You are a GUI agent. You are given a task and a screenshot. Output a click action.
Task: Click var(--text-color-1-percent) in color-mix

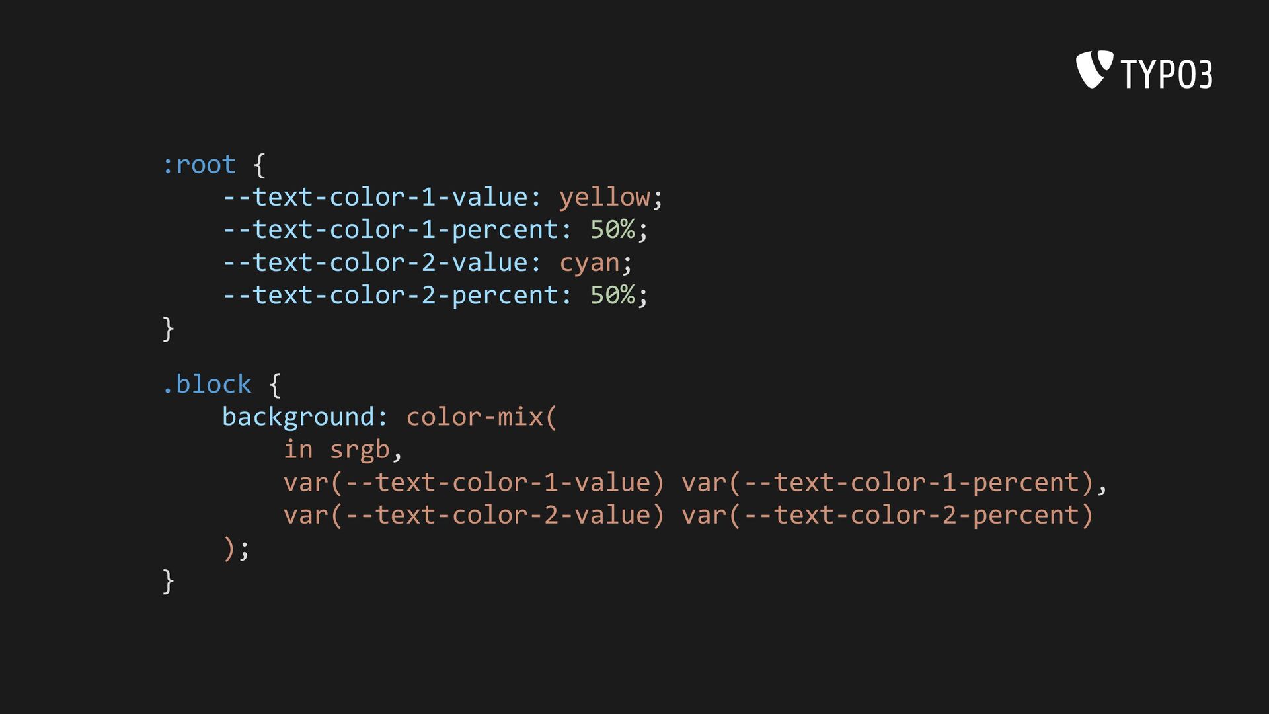point(888,483)
